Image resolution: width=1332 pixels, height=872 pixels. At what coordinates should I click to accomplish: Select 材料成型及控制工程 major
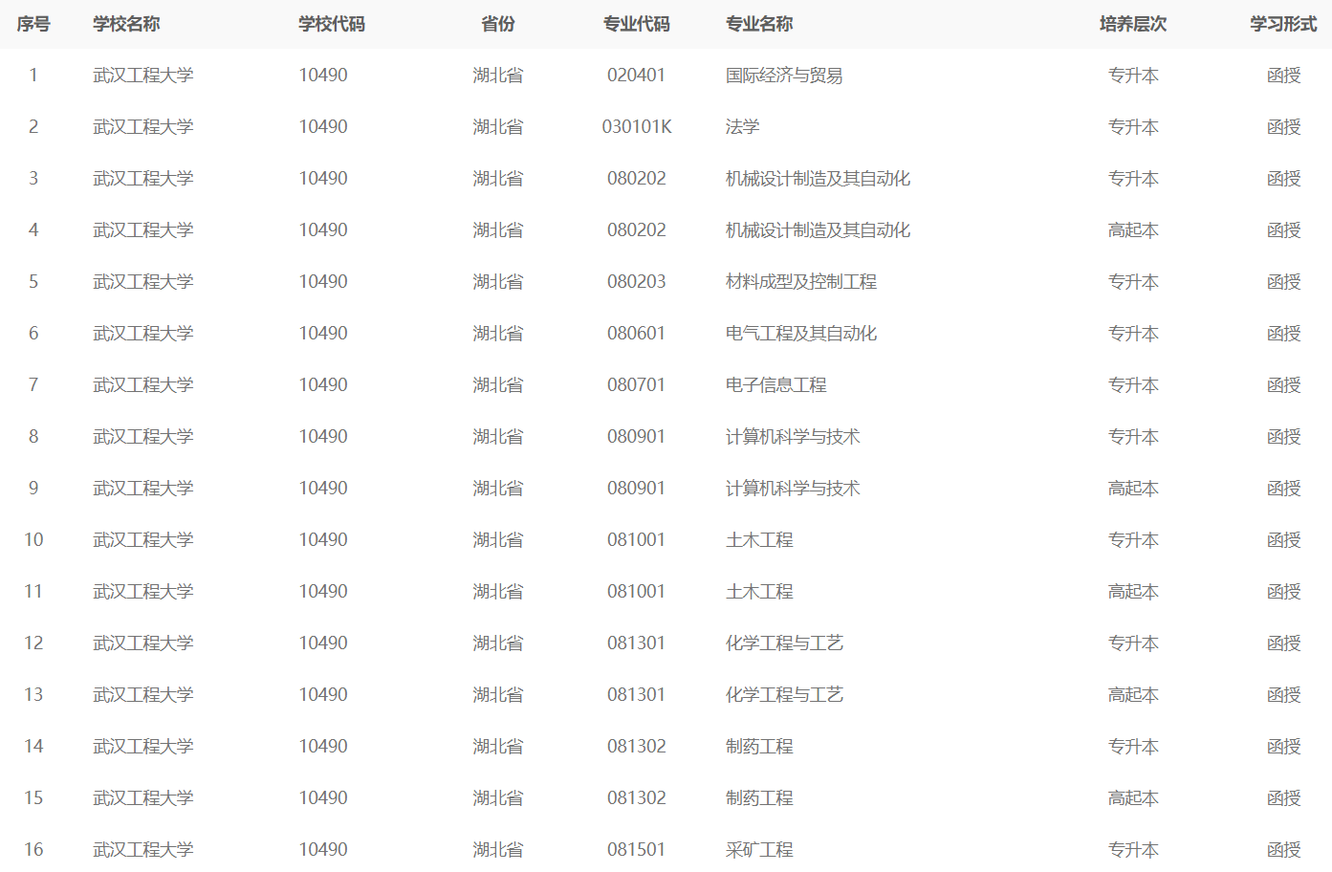pos(801,282)
